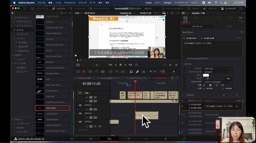Image resolution: width=256 pixels, height=143 pixels.
Task: Toggle the mute button on the Video 3 track
Action: 99,126
